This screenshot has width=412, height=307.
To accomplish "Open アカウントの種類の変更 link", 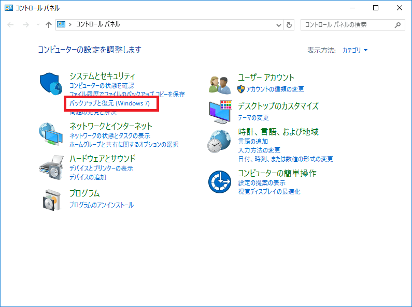I will point(275,89).
